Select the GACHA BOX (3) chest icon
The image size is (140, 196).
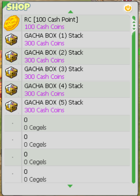[11, 73]
